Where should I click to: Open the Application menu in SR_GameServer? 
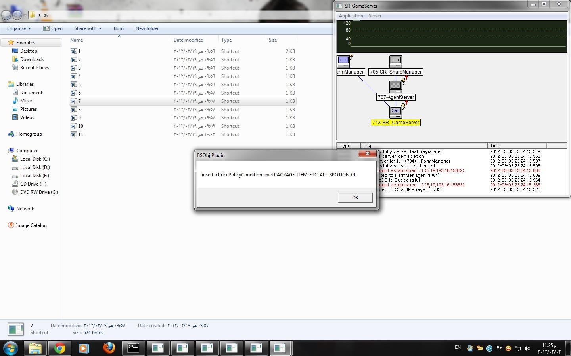(351, 16)
